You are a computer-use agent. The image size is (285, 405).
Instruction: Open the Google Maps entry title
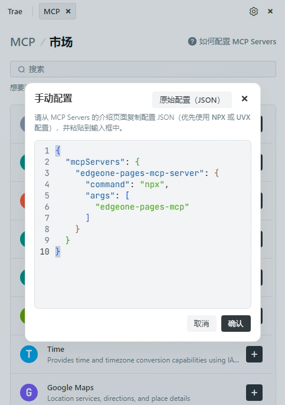point(70,388)
